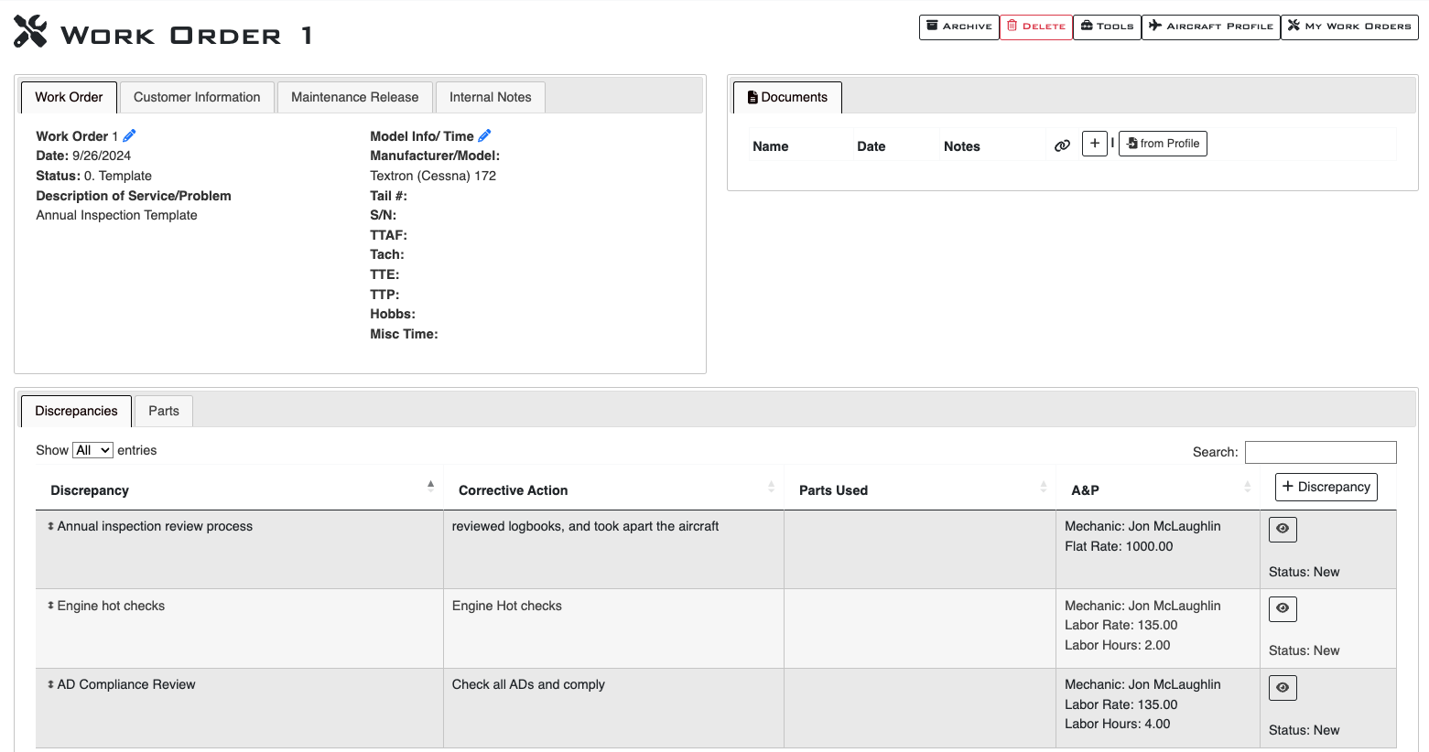Open the Internal Notes tab

(490, 97)
